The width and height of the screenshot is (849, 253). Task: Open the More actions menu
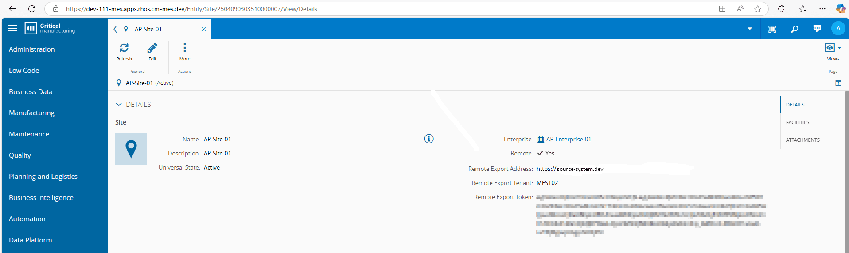click(185, 52)
